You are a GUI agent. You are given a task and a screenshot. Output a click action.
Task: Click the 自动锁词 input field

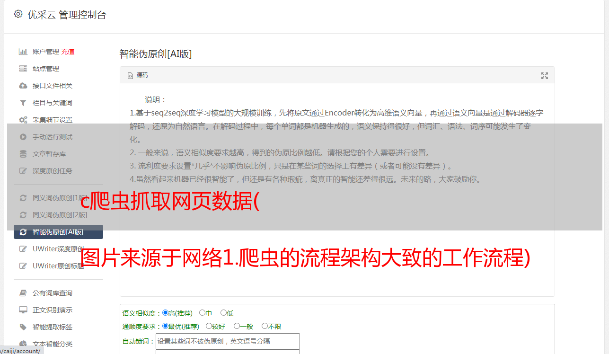pos(228,341)
